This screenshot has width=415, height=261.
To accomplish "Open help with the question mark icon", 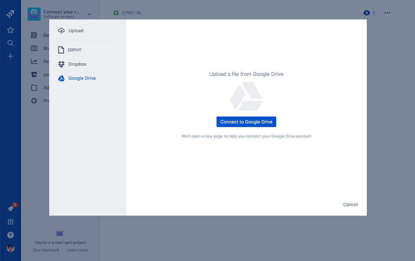I will coord(10,235).
